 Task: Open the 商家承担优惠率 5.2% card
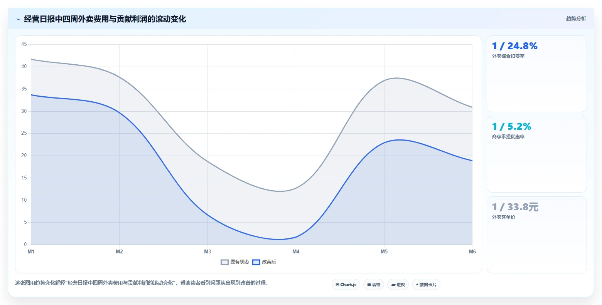(537, 154)
